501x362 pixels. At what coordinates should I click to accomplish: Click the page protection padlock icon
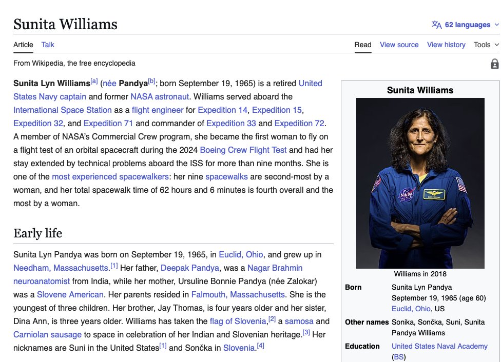pyautogui.click(x=494, y=64)
